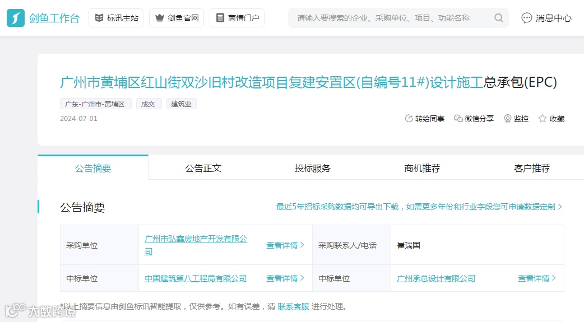The image size is (584, 322).
Task: Click the 联系客服 customer service link
Action: tap(293, 306)
